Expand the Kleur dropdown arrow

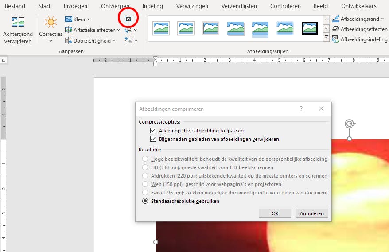(88, 19)
